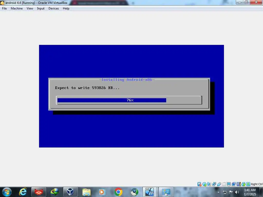This screenshot has width=263, height=197.
Task: Open the green-blue Chromium-style browser icon
Action: [134, 192]
